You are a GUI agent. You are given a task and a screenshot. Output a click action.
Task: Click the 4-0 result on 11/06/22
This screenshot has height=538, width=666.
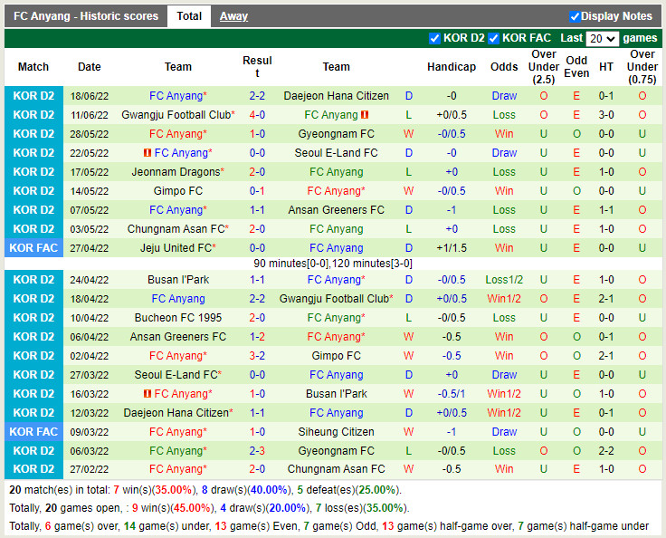[257, 115]
